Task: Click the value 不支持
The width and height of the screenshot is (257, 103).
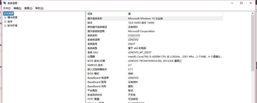Action: pos(132,95)
